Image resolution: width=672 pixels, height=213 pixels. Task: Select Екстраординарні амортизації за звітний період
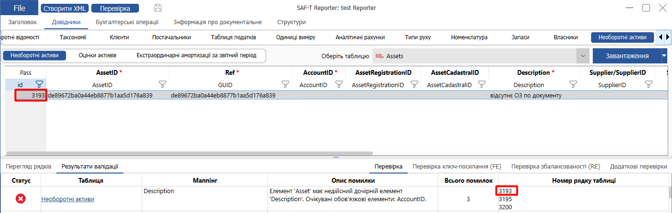tap(196, 55)
